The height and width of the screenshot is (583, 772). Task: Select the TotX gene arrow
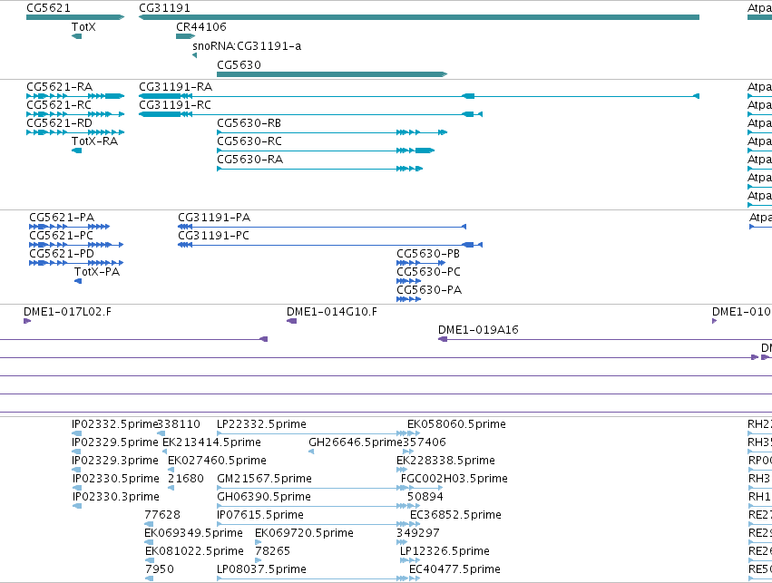(x=77, y=36)
